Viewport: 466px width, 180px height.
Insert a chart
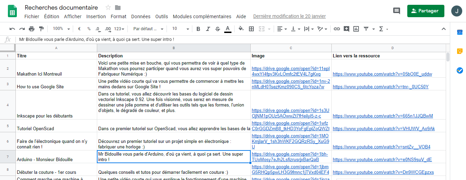pos(356,29)
